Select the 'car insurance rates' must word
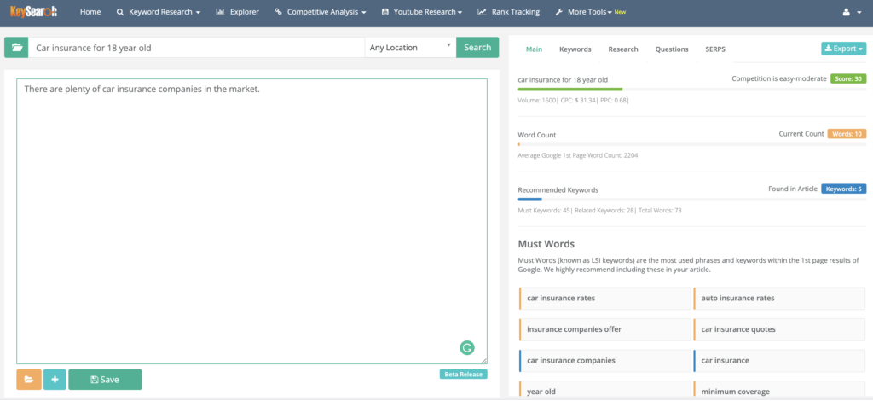Viewport: 873px width, 401px height. [604, 298]
